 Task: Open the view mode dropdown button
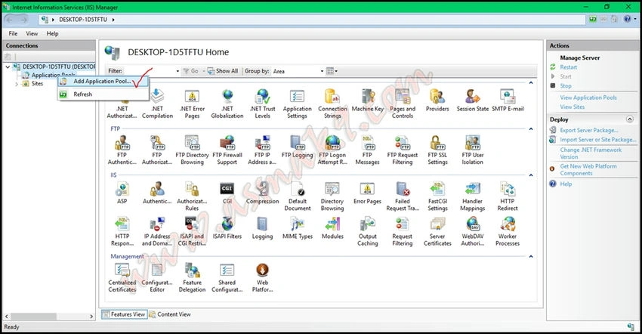coord(332,71)
